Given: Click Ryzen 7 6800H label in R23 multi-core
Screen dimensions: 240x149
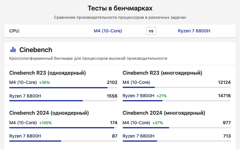Looking at the screenshot, I should (138, 96).
